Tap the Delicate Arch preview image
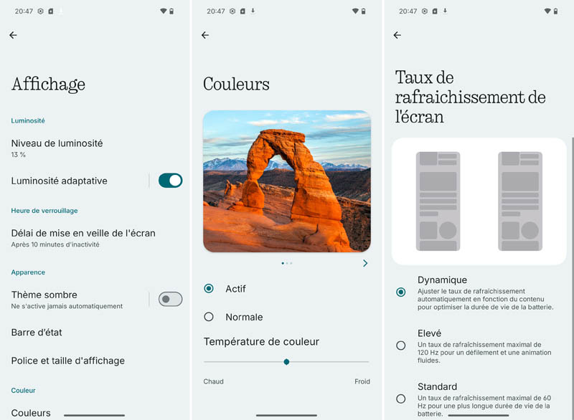574x420 pixels. point(286,181)
